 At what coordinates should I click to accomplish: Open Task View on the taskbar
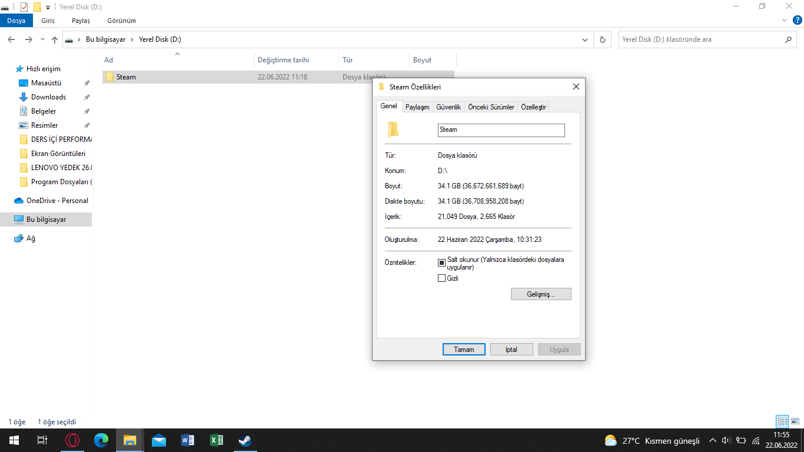pos(42,440)
